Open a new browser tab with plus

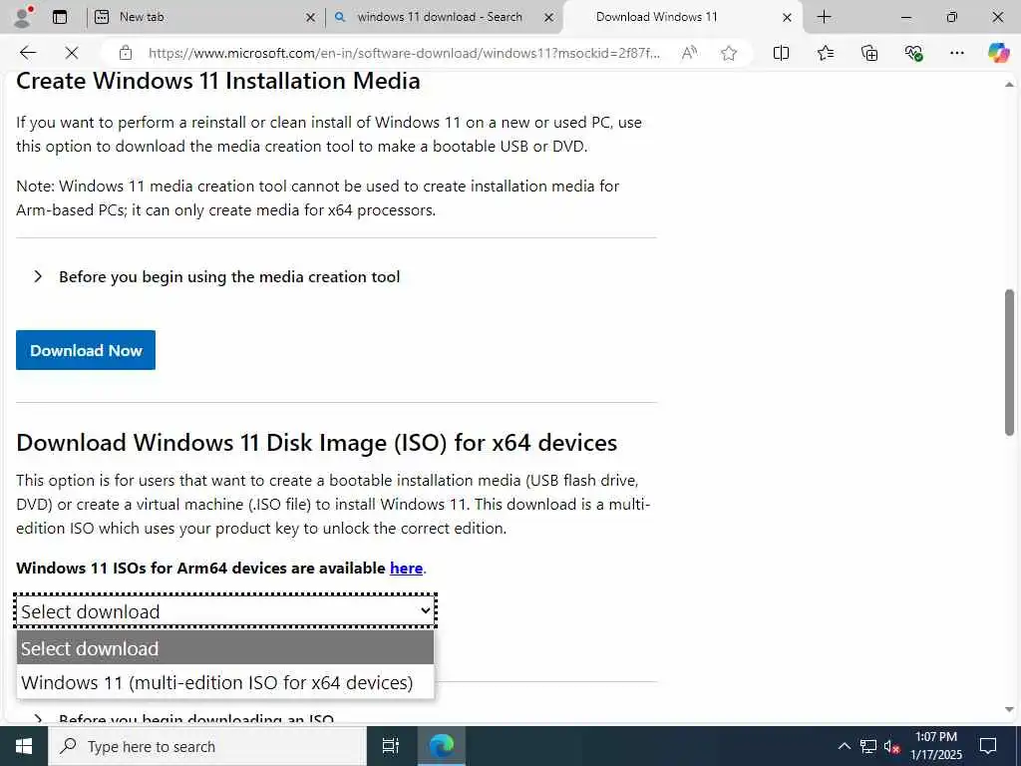(824, 17)
